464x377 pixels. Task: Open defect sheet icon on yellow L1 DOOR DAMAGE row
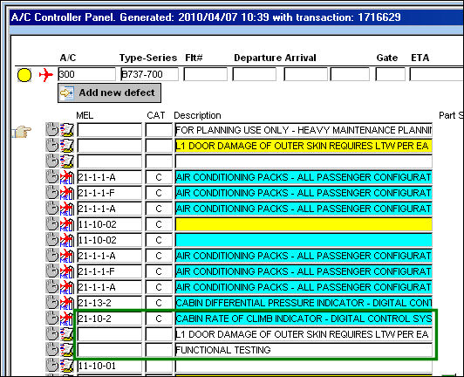(x=67, y=146)
